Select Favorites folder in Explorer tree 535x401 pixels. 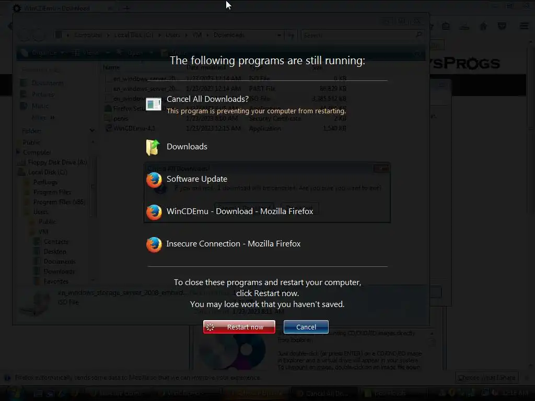pyautogui.click(x=56, y=281)
